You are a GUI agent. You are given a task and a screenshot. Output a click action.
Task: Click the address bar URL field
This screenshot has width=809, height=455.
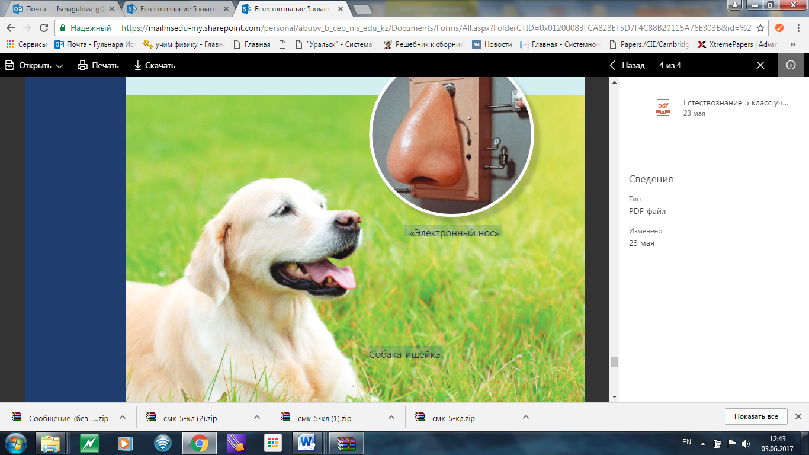tap(435, 28)
